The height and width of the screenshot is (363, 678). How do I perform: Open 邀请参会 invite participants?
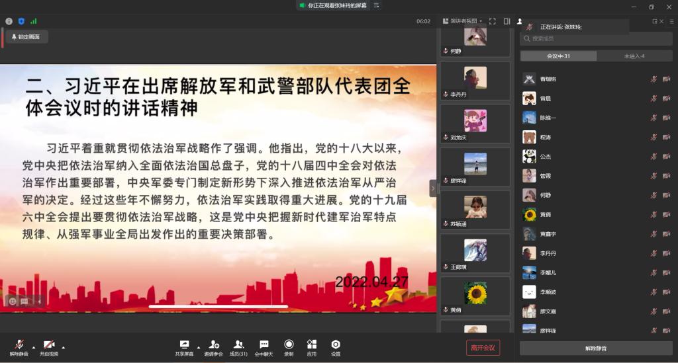pyautogui.click(x=213, y=348)
